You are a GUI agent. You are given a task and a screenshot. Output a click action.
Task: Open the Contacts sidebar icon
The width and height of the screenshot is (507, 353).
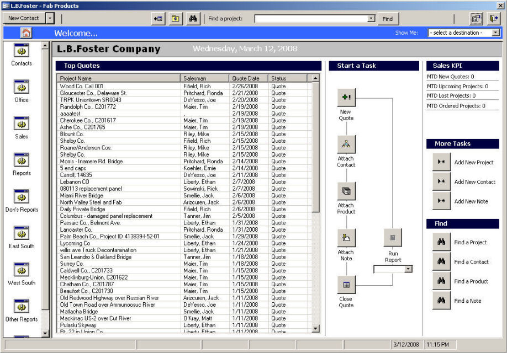coord(22,51)
